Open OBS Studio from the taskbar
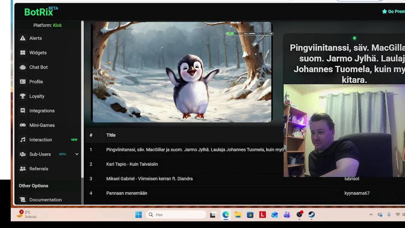This screenshot has width=405, height=228. point(299,215)
